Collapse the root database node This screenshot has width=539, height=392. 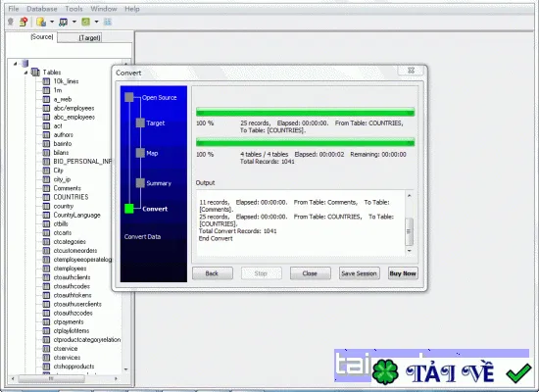click(15, 64)
